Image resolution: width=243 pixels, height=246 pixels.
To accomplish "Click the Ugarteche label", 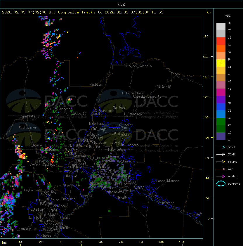I will click(72, 185).
